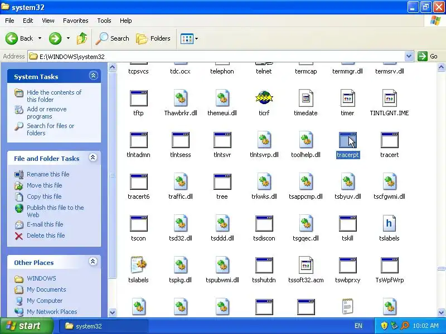Open the Forward history dropdown arrow
Image resolution: width=446 pixels, height=334 pixels.
click(x=68, y=38)
